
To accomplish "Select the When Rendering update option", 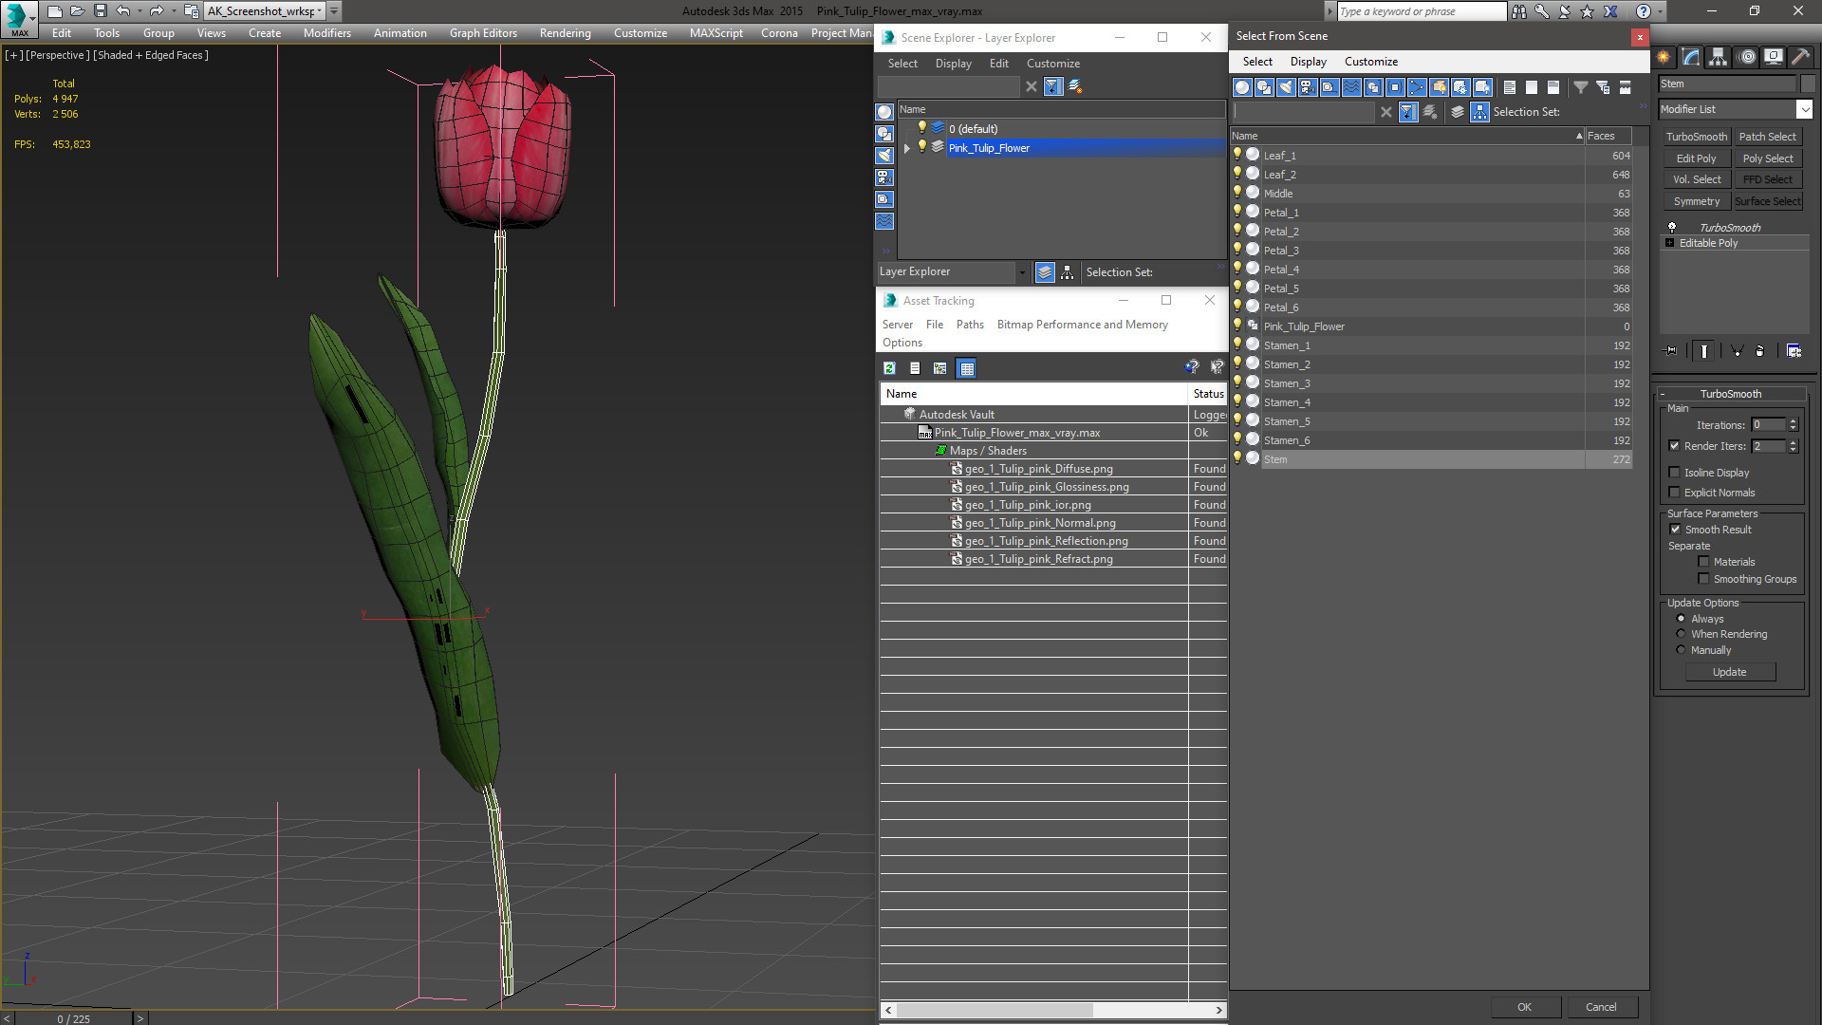I will 1681,634.
